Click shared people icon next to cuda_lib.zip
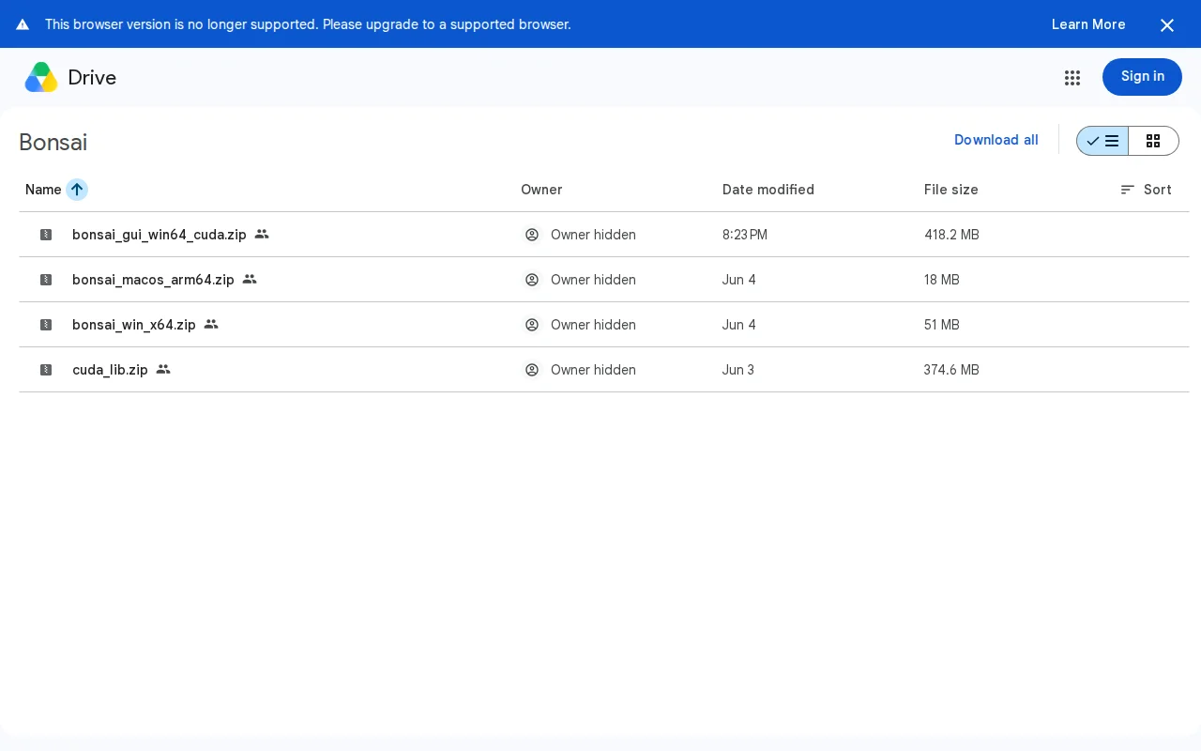The width and height of the screenshot is (1201, 751). click(x=163, y=369)
